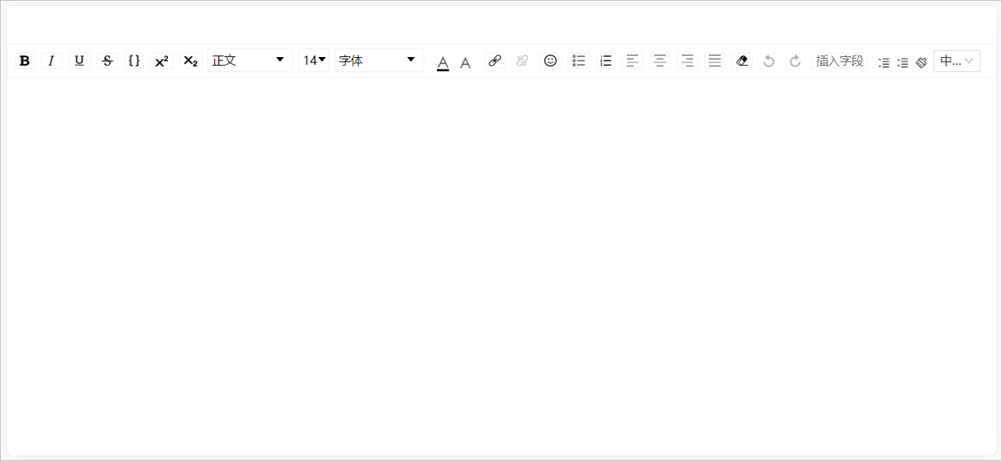Insert a numbered ordered list
This screenshot has height=461, width=1002.
[x=606, y=61]
